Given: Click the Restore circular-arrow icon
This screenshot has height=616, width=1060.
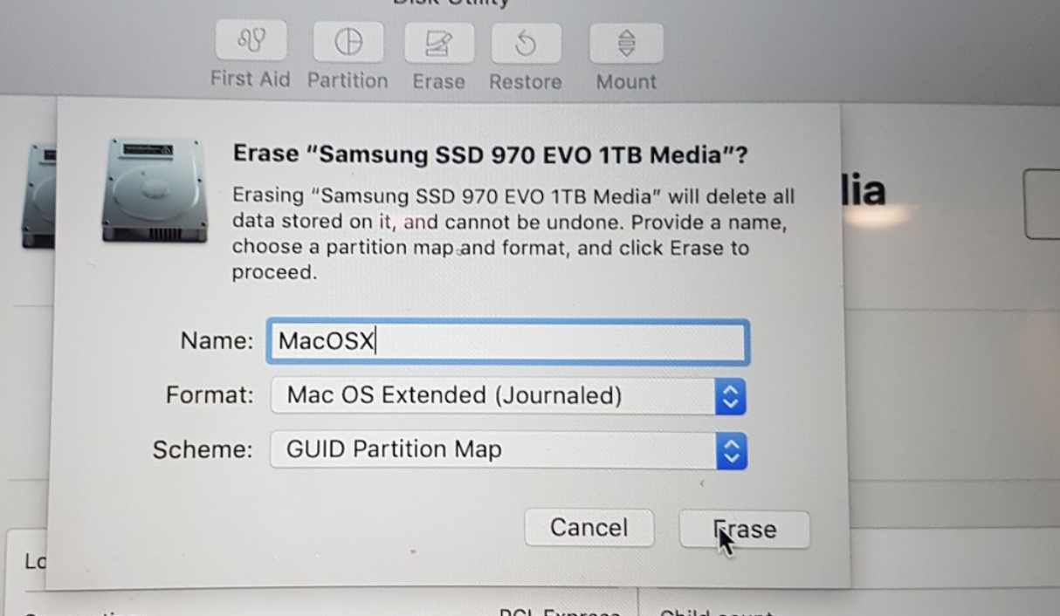Looking at the screenshot, I should point(526,43).
